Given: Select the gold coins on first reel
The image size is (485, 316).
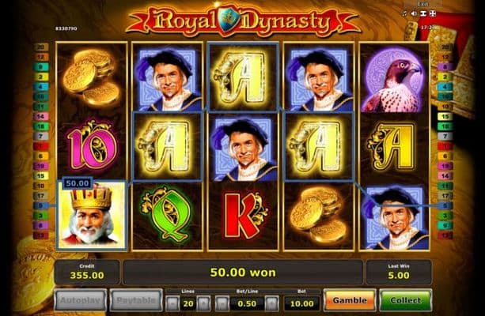Looking at the screenshot, I should [x=92, y=77].
